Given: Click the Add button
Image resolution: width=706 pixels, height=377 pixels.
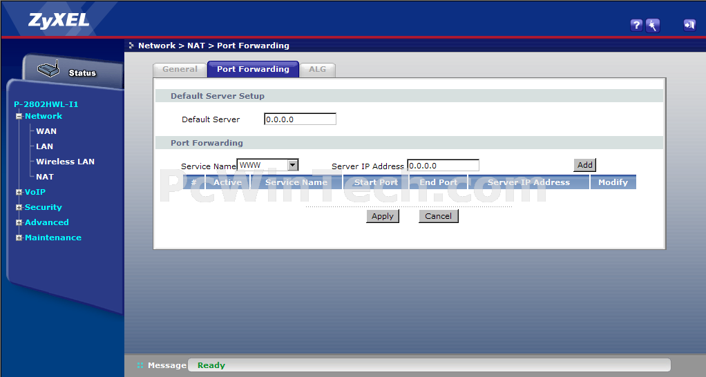Looking at the screenshot, I should (585, 165).
